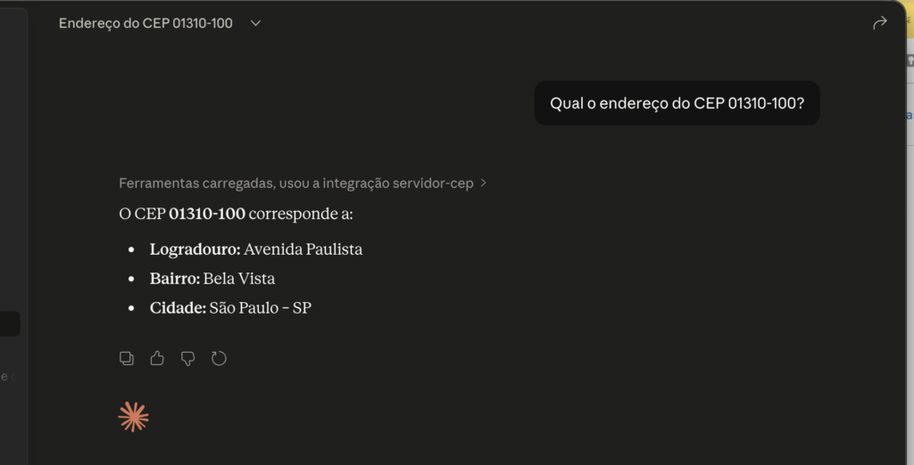Click the "Bairro: Bela Vista" line
This screenshot has height=465, width=914.
pyautogui.click(x=212, y=279)
